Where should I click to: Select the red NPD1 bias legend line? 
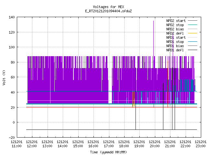click(192, 46)
